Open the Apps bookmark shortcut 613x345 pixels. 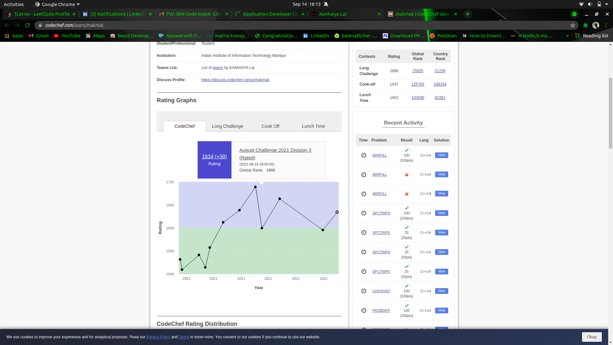click(x=14, y=36)
